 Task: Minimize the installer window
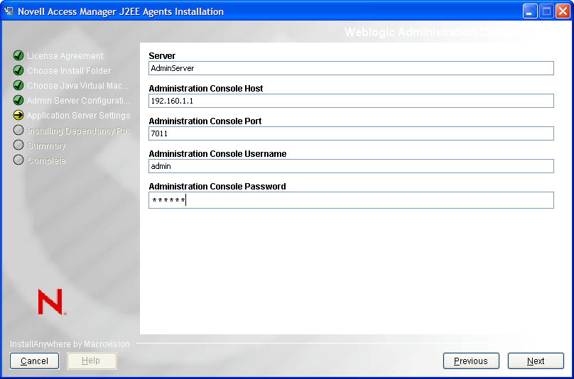[x=529, y=11]
